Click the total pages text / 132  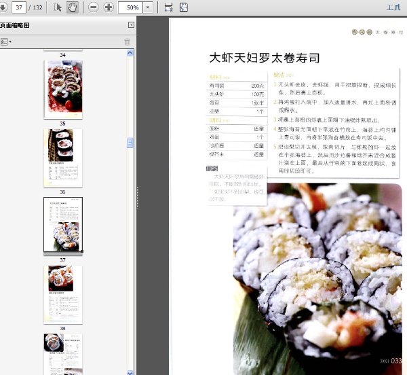tap(35, 7)
